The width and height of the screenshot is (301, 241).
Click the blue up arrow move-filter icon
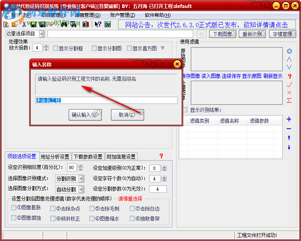point(289,137)
